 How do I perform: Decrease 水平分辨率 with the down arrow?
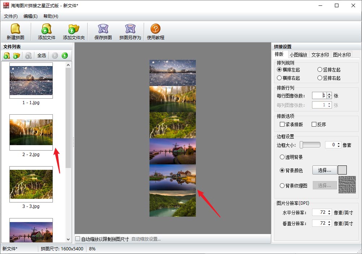(x=329, y=214)
